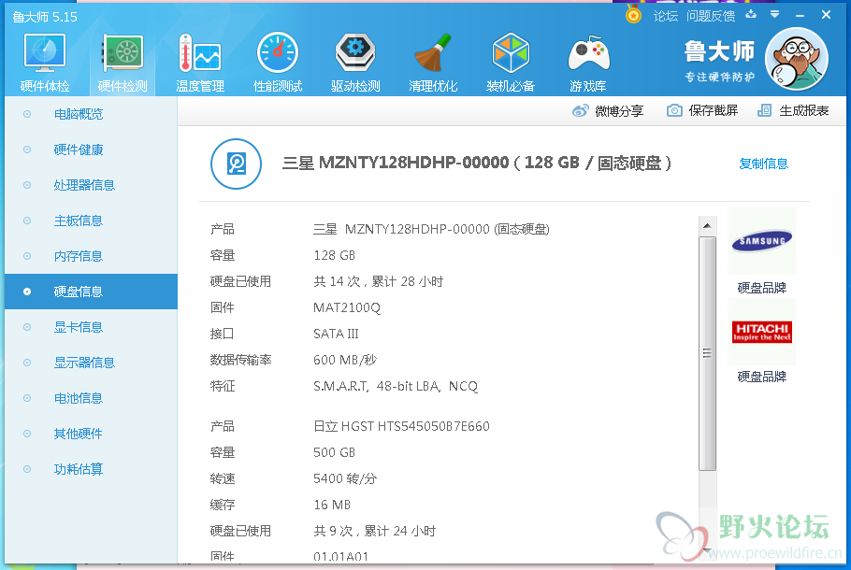Image resolution: width=851 pixels, height=570 pixels.
Task: Click the scrollbar up arrow
Action: pyautogui.click(x=707, y=225)
